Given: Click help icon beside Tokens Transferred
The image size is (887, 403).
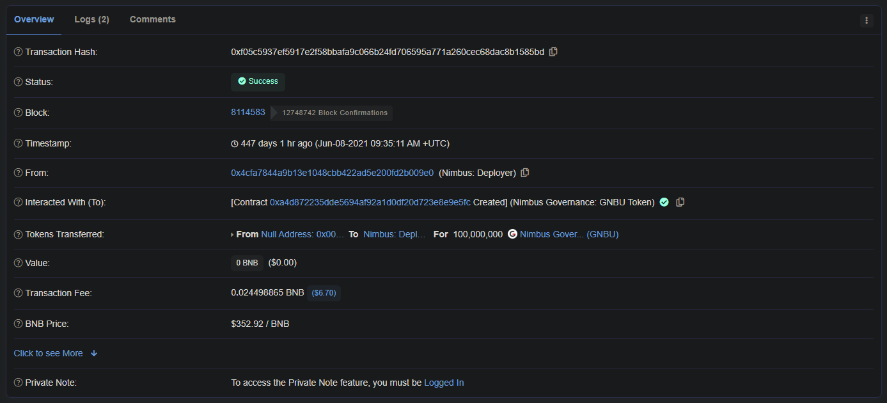Looking at the screenshot, I should click(19, 234).
